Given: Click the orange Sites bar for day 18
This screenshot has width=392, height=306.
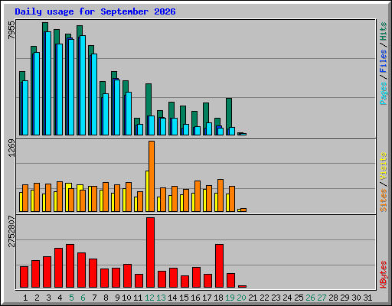Looking at the screenshot, I should click(220, 195).
